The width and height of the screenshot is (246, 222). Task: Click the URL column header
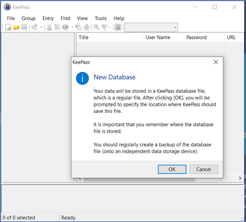click(x=234, y=37)
